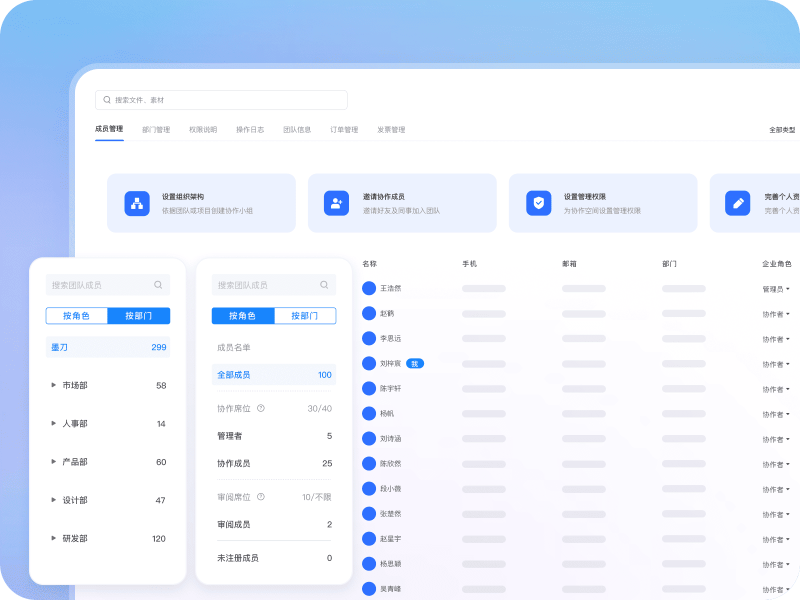This screenshot has height=600, width=800.
Task: Click the avatar of 杨思颖
Action: [x=369, y=563]
